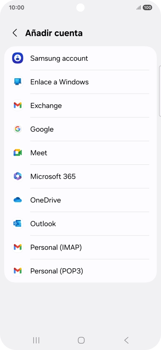Tap the system back navigation button
The width and height of the screenshot is (161, 350).
click(126, 340)
